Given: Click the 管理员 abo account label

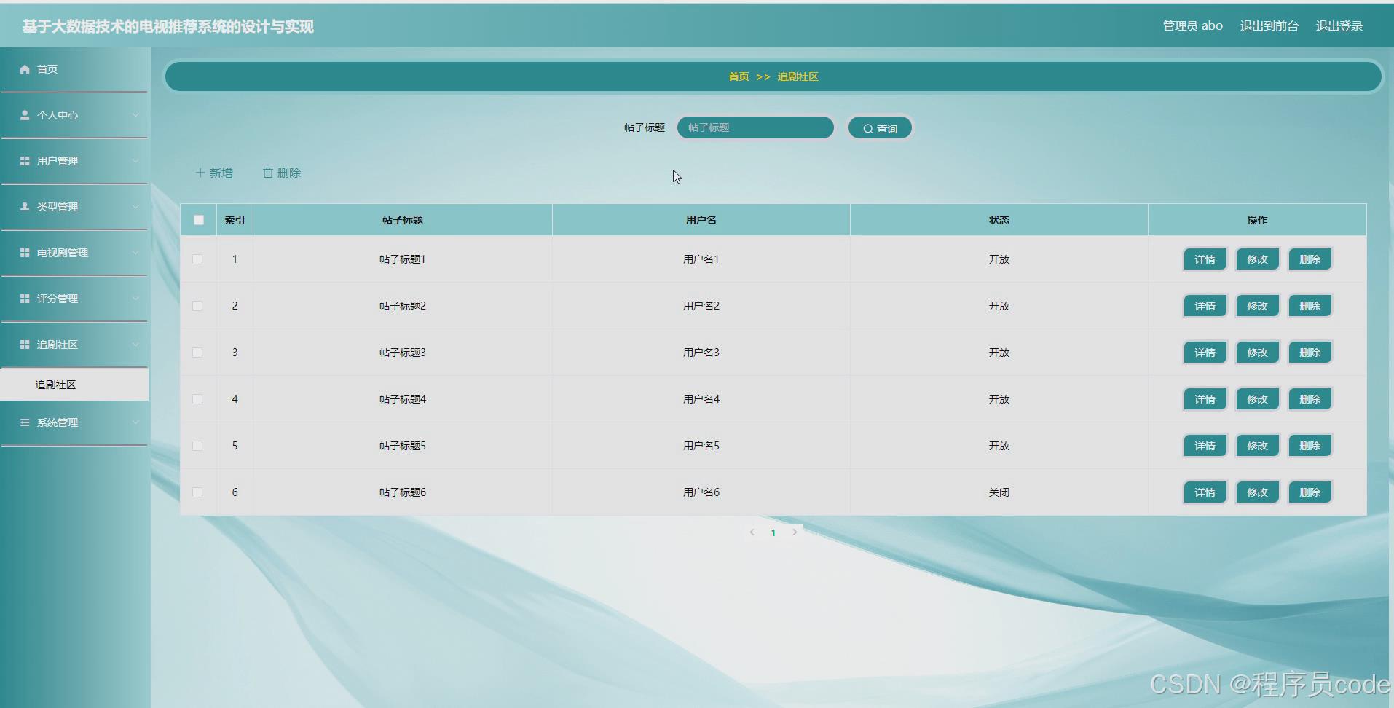Looking at the screenshot, I should tap(1192, 26).
